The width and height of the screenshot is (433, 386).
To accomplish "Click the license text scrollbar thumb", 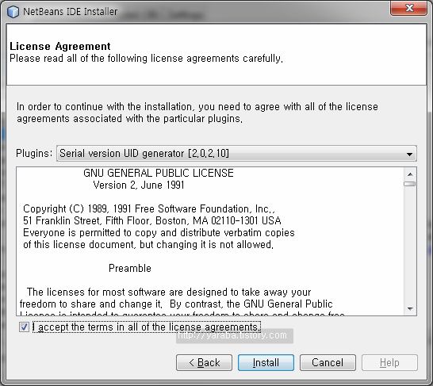I will [x=409, y=184].
